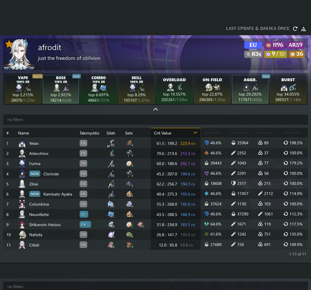Click Arlecchino's 212.3 cv value
The image size is (311, 290).
coord(188,153)
